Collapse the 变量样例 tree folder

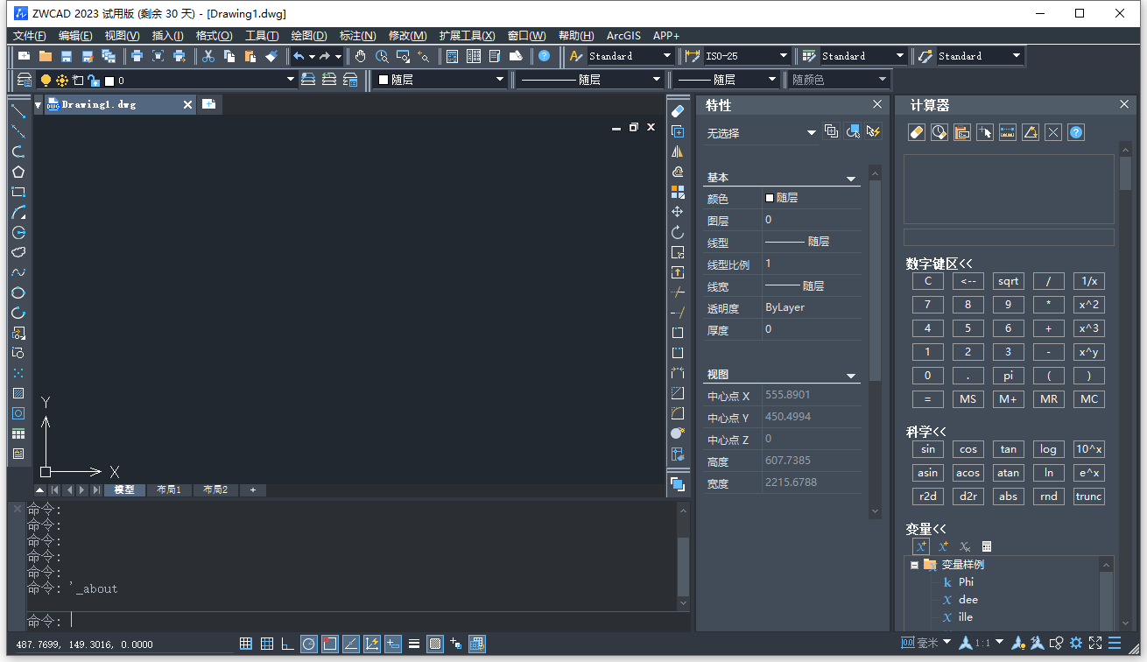pyautogui.click(x=914, y=565)
